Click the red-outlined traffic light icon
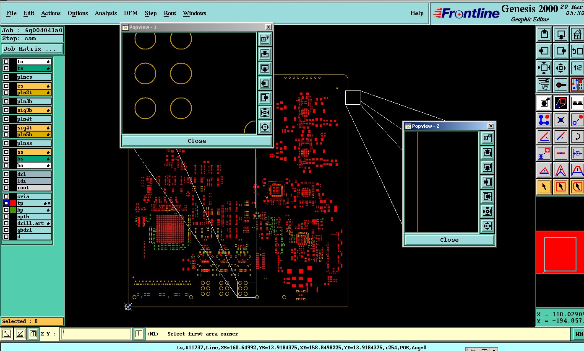The height and width of the screenshot is (351, 584). [578, 85]
